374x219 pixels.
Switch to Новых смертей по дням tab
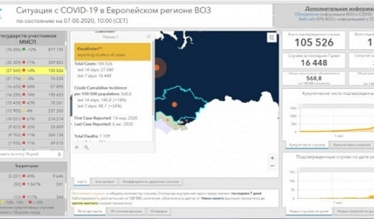pyautogui.click(x=354, y=211)
